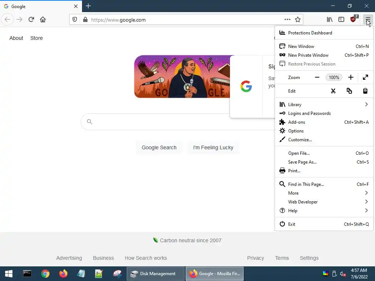Open tracking protection shield in address bar
Screen dimensions: 375x281
point(75,20)
